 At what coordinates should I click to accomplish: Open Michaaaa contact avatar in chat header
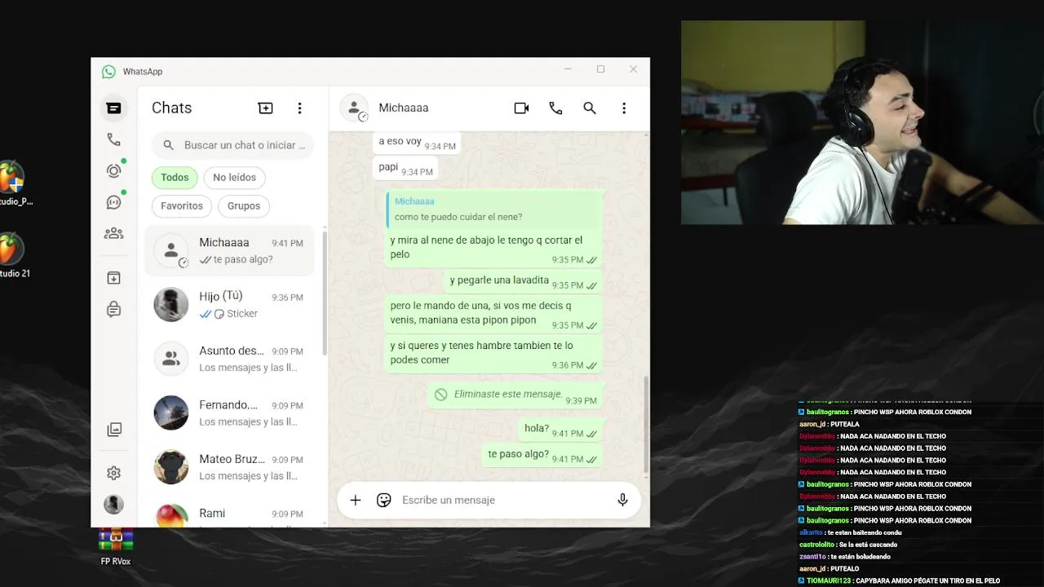click(354, 108)
